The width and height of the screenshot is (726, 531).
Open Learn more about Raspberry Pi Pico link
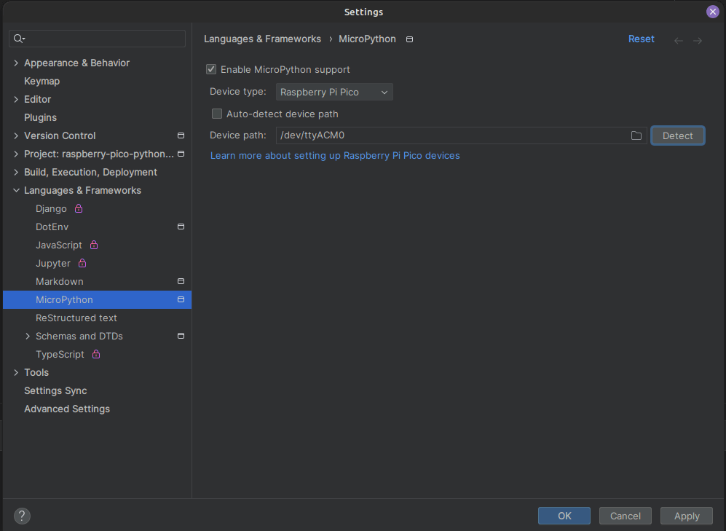[x=335, y=156]
